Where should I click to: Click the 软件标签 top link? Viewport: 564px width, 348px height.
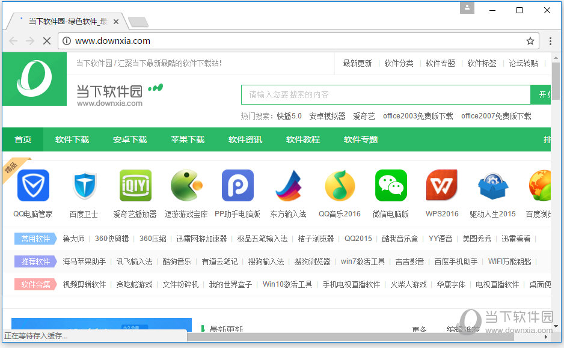[x=482, y=63]
